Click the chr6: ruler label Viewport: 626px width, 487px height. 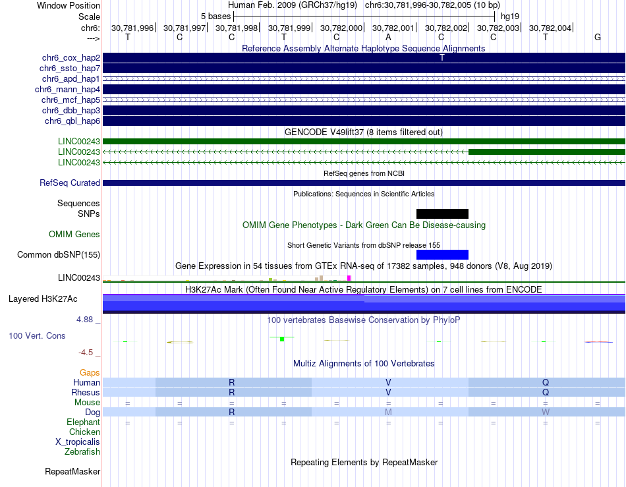coord(91,28)
